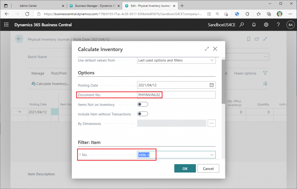Expand the No. filter dropdown arrow
This screenshot has height=189, width=297.
pyautogui.click(x=212, y=155)
